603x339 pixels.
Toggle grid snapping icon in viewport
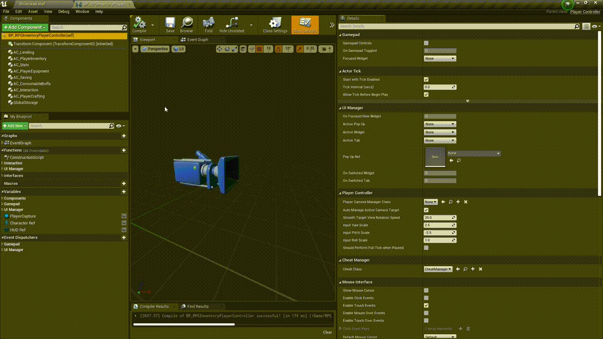260,49
